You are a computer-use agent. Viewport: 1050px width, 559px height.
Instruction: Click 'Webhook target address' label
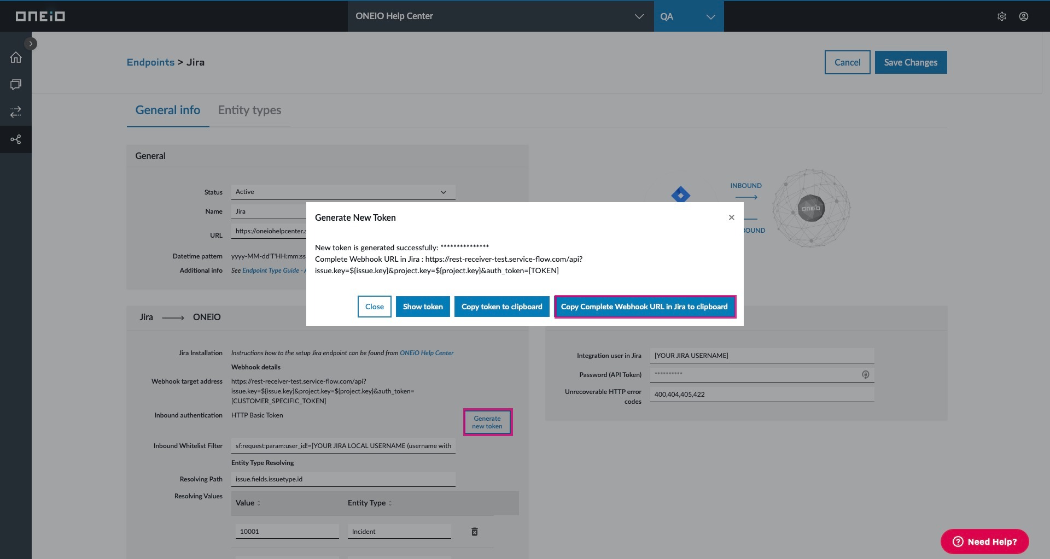[187, 381]
